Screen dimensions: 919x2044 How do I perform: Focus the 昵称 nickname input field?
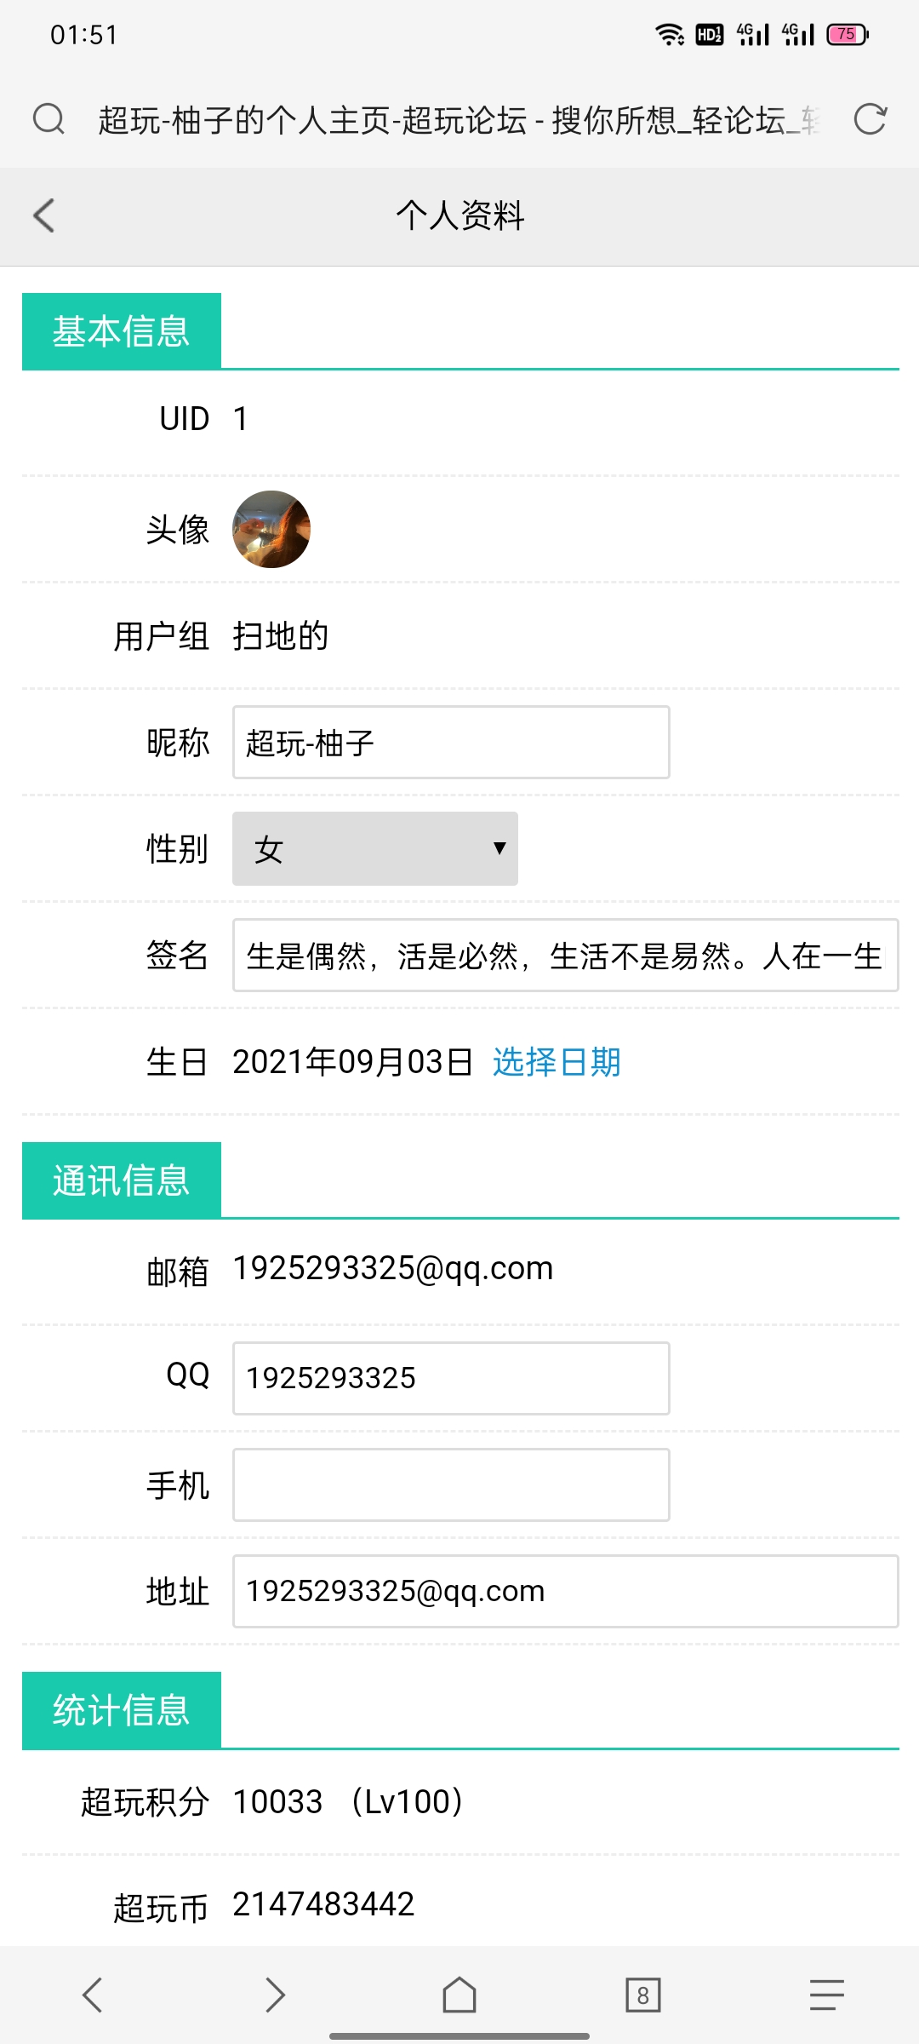[451, 742]
